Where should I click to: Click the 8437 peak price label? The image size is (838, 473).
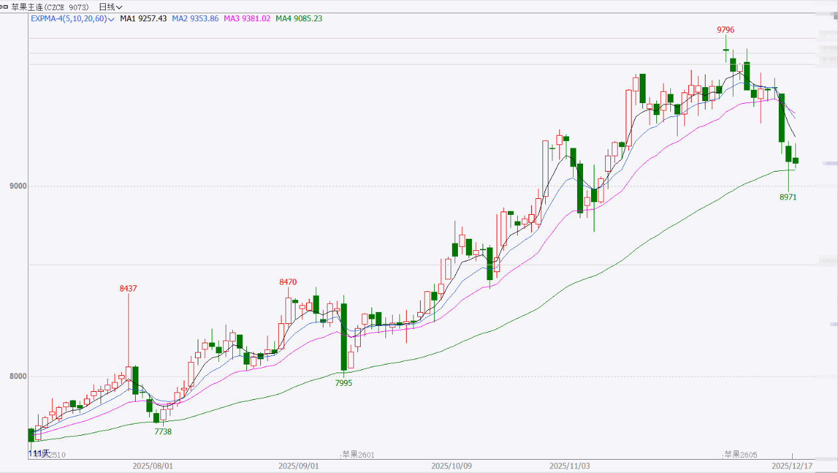click(x=128, y=289)
